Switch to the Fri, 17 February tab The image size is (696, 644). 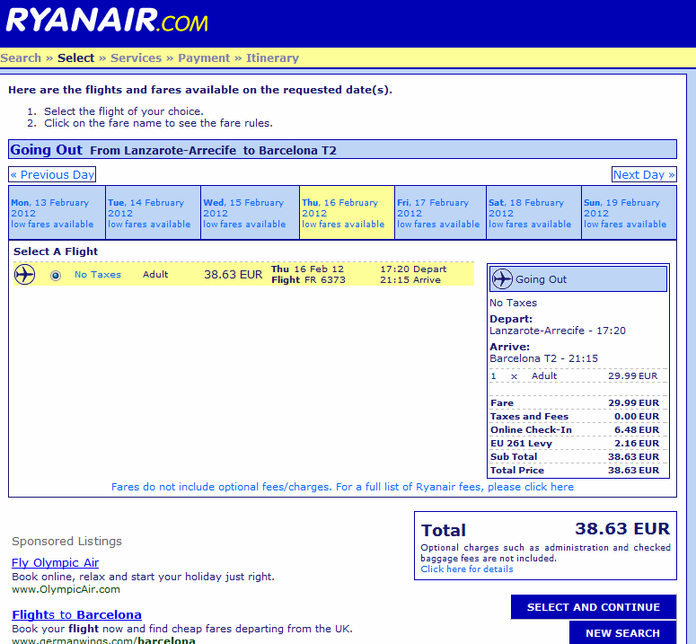click(441, 213)
